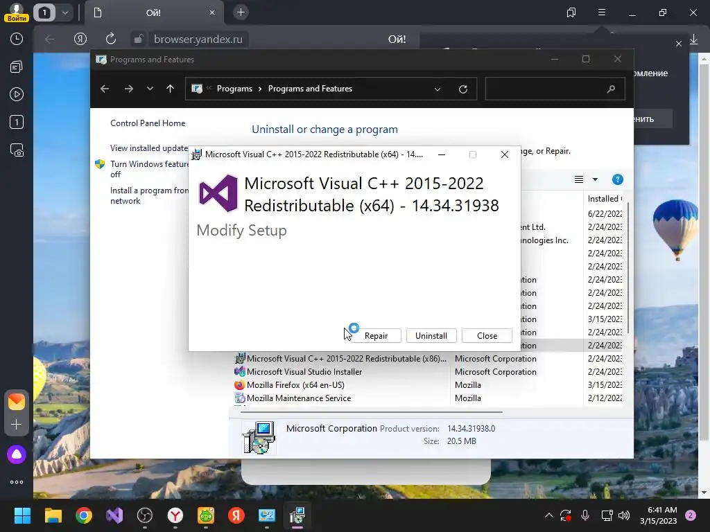This screenshot has height=532, width=710.
Task: Open the view options list icon
Action: (579, 179)
